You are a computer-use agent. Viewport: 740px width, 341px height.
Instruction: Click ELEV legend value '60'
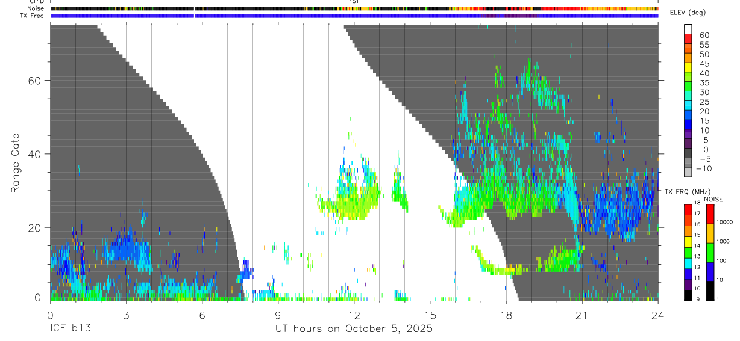pos(704,35)
